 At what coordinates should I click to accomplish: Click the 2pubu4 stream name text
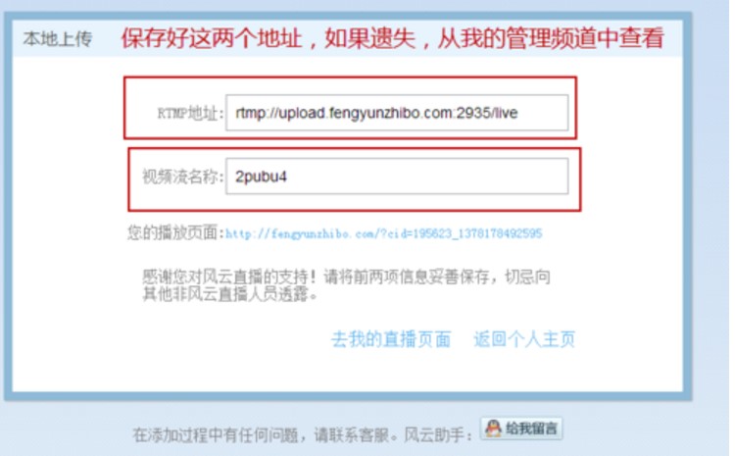[261, 177]
